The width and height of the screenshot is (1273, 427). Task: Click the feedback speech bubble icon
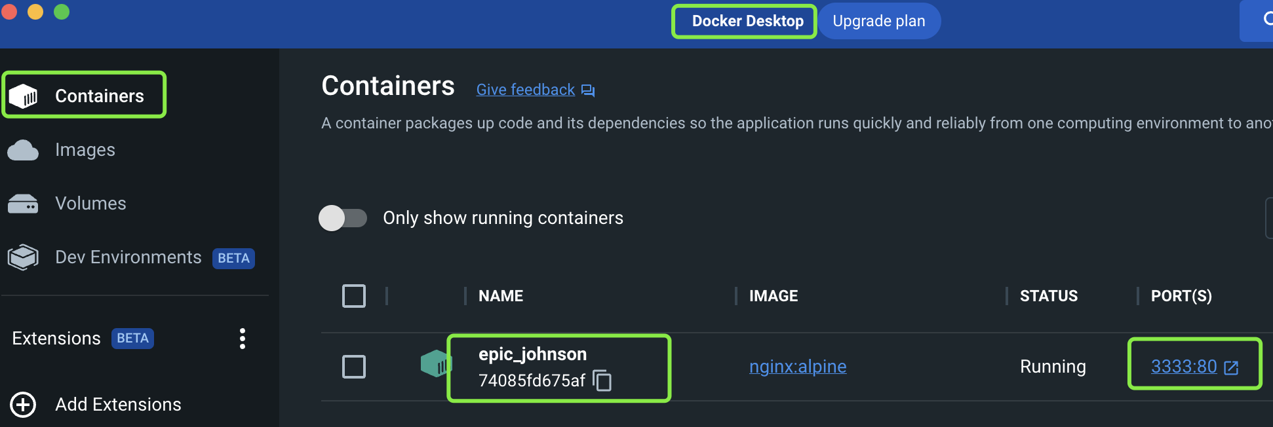click(x=588, y=90)
